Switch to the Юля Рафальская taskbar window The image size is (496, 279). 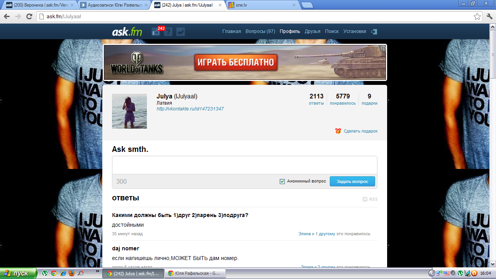point(195,273)
